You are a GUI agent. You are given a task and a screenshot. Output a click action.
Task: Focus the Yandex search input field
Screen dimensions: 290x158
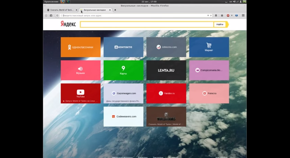coord(147,24)
